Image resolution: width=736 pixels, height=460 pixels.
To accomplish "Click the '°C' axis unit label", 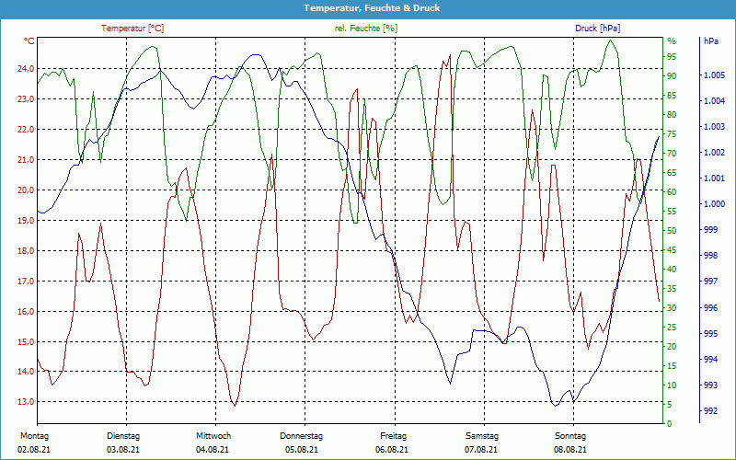I will click(x=29, y=41).
